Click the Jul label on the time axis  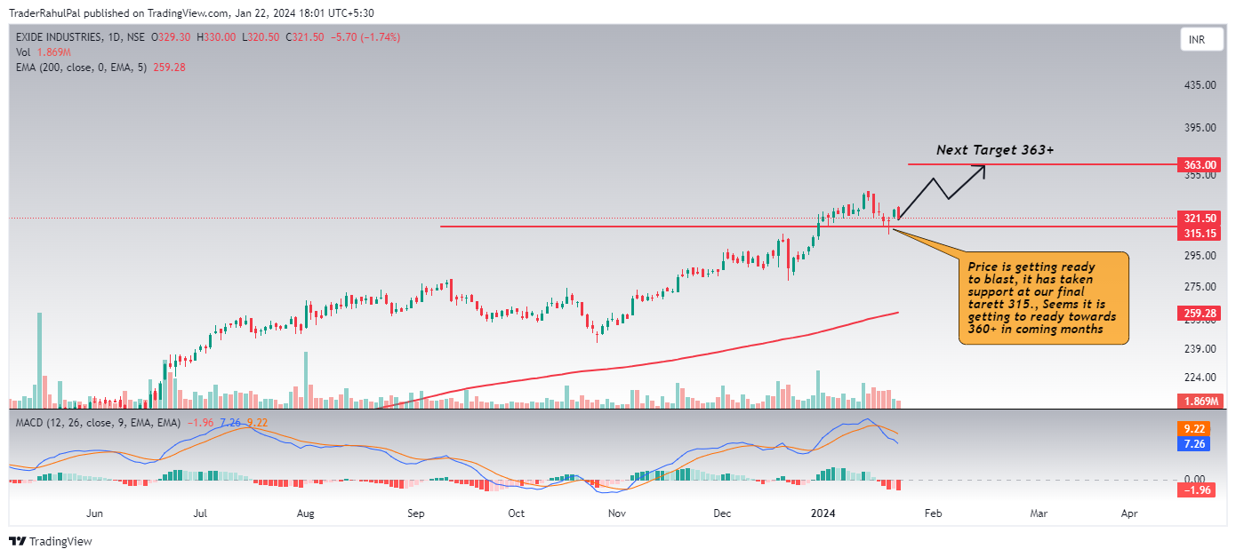200,513
